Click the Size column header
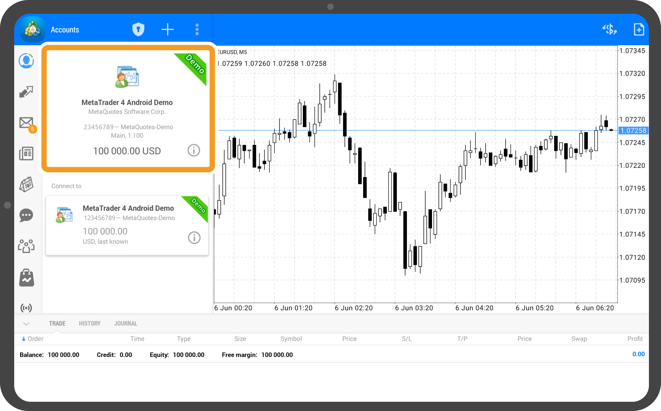 [240, 339]
